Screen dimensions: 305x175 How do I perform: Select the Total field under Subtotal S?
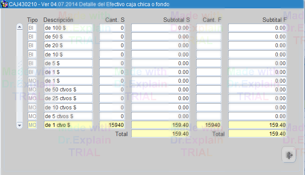click(160, 134)
